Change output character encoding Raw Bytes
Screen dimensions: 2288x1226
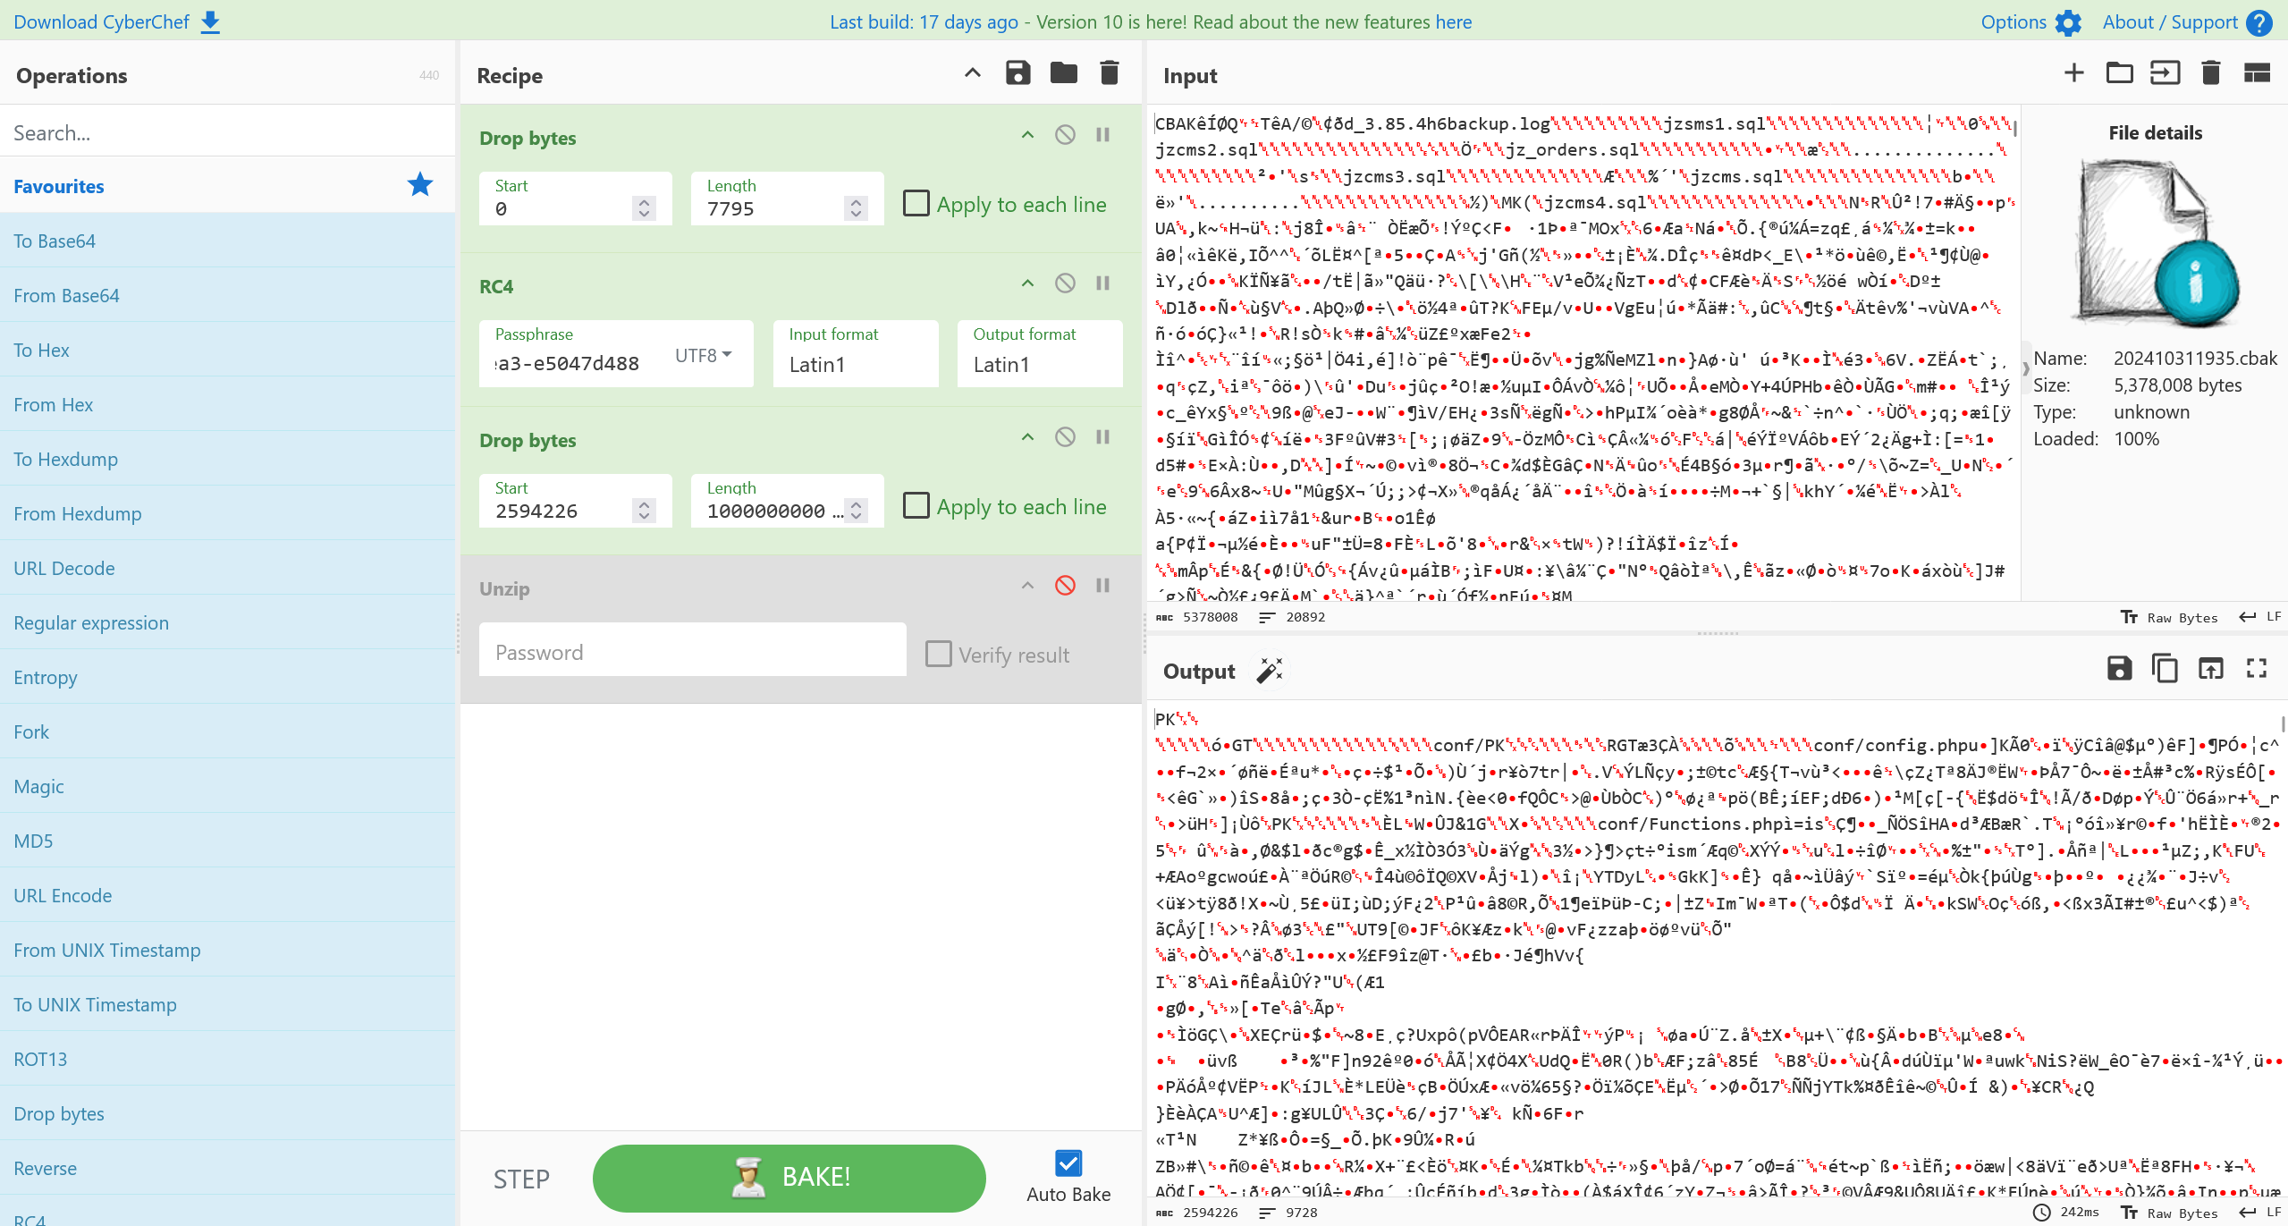click(x=2170, y=1213)
